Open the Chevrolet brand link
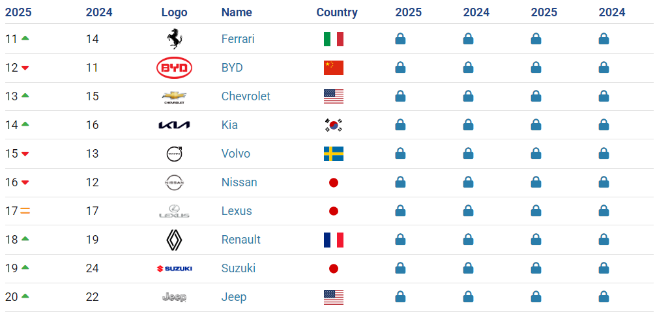The height and width of the screenshot is (312, 655). click(246, 96)
